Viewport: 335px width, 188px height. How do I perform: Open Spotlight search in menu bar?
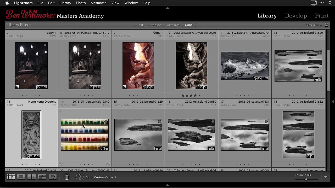pos(330,3)
